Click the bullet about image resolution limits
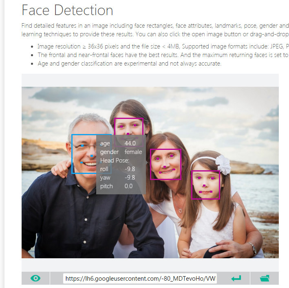The height and width of the screenshot is (288, 289). (x=163, y=46)
